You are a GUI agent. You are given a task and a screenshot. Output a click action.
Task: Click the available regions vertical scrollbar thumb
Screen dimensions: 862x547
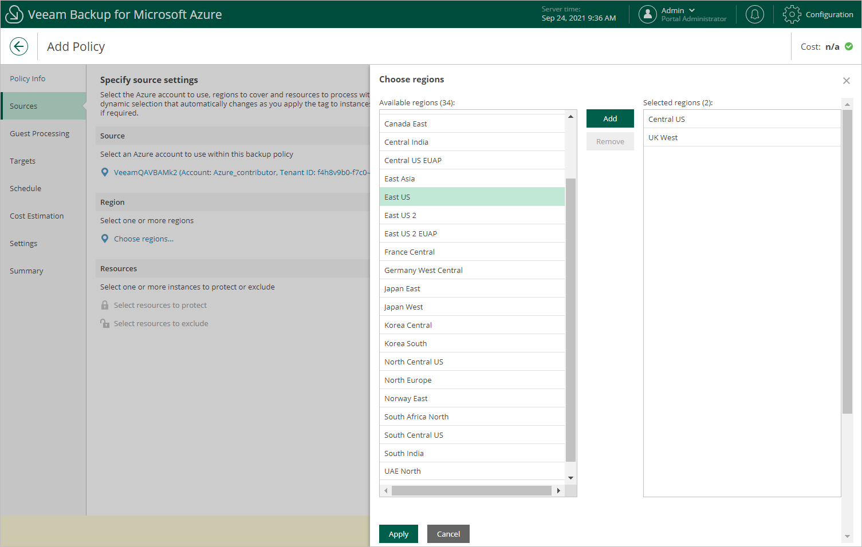click(x=570, y=320)
